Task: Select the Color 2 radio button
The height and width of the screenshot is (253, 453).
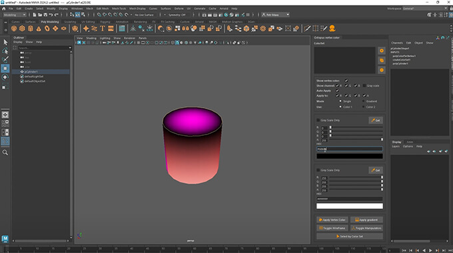Action: [x=363, y=107]
